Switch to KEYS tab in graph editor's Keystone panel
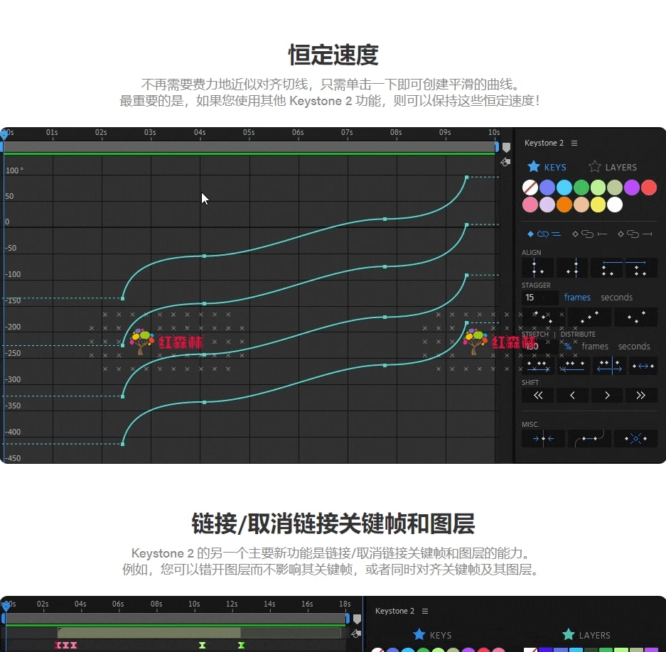Screen dimensions: 666x652 pos(547,167)
